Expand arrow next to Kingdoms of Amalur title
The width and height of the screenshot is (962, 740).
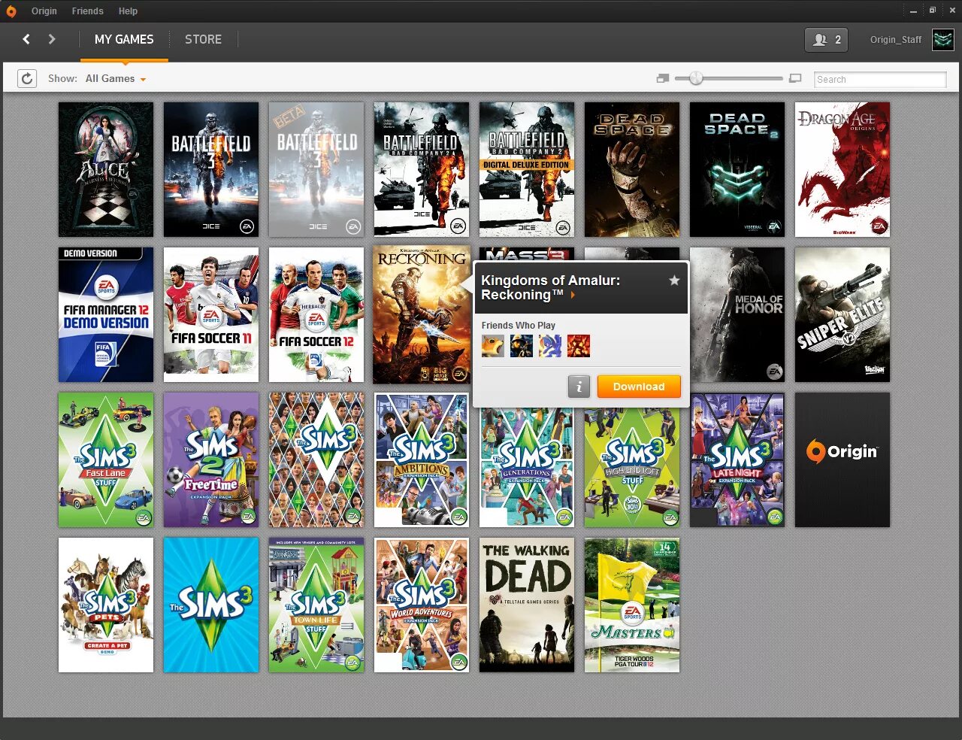coord(573,296)
